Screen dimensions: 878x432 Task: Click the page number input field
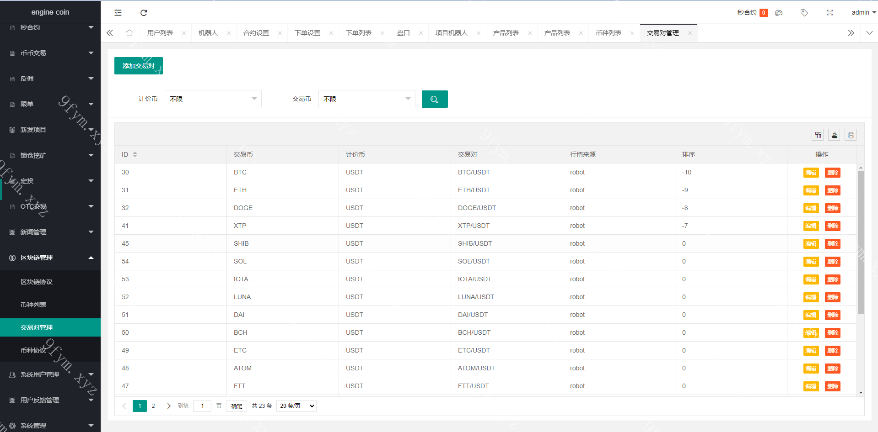point(202,406)
